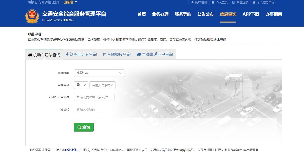Click the icon beside 单位登录
This screenshot has width=304, height=163.
234,2
